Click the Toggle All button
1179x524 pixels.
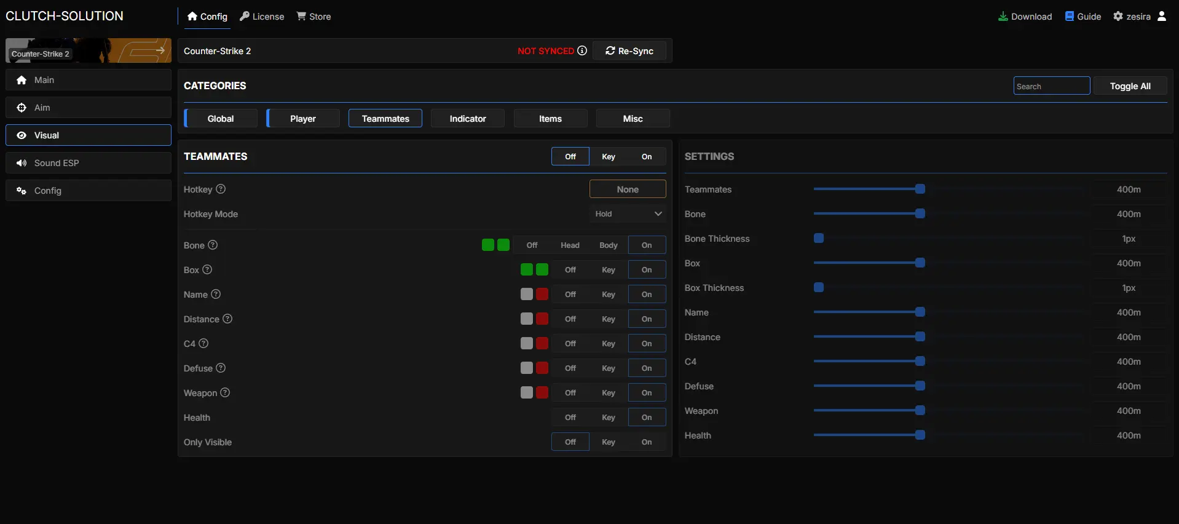1130,86
